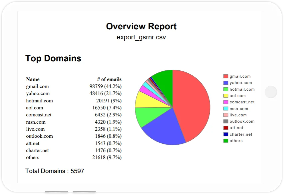Screen dimensions: 284x195
Task: Click 'outlook.com' in the table
Action: pyautogui.click(x=40, y=136)
